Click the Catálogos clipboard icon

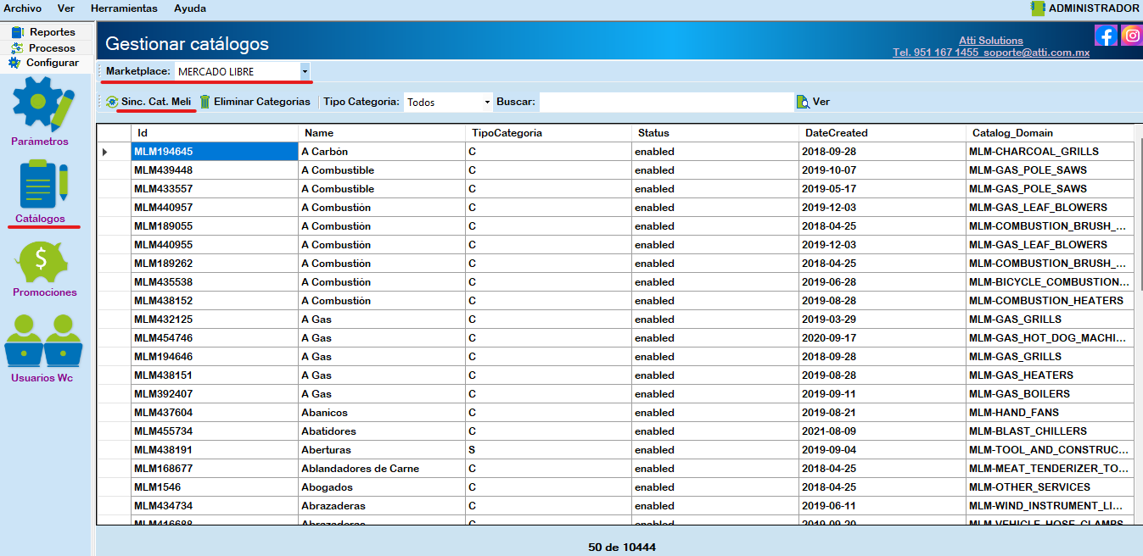coord(40,184)
